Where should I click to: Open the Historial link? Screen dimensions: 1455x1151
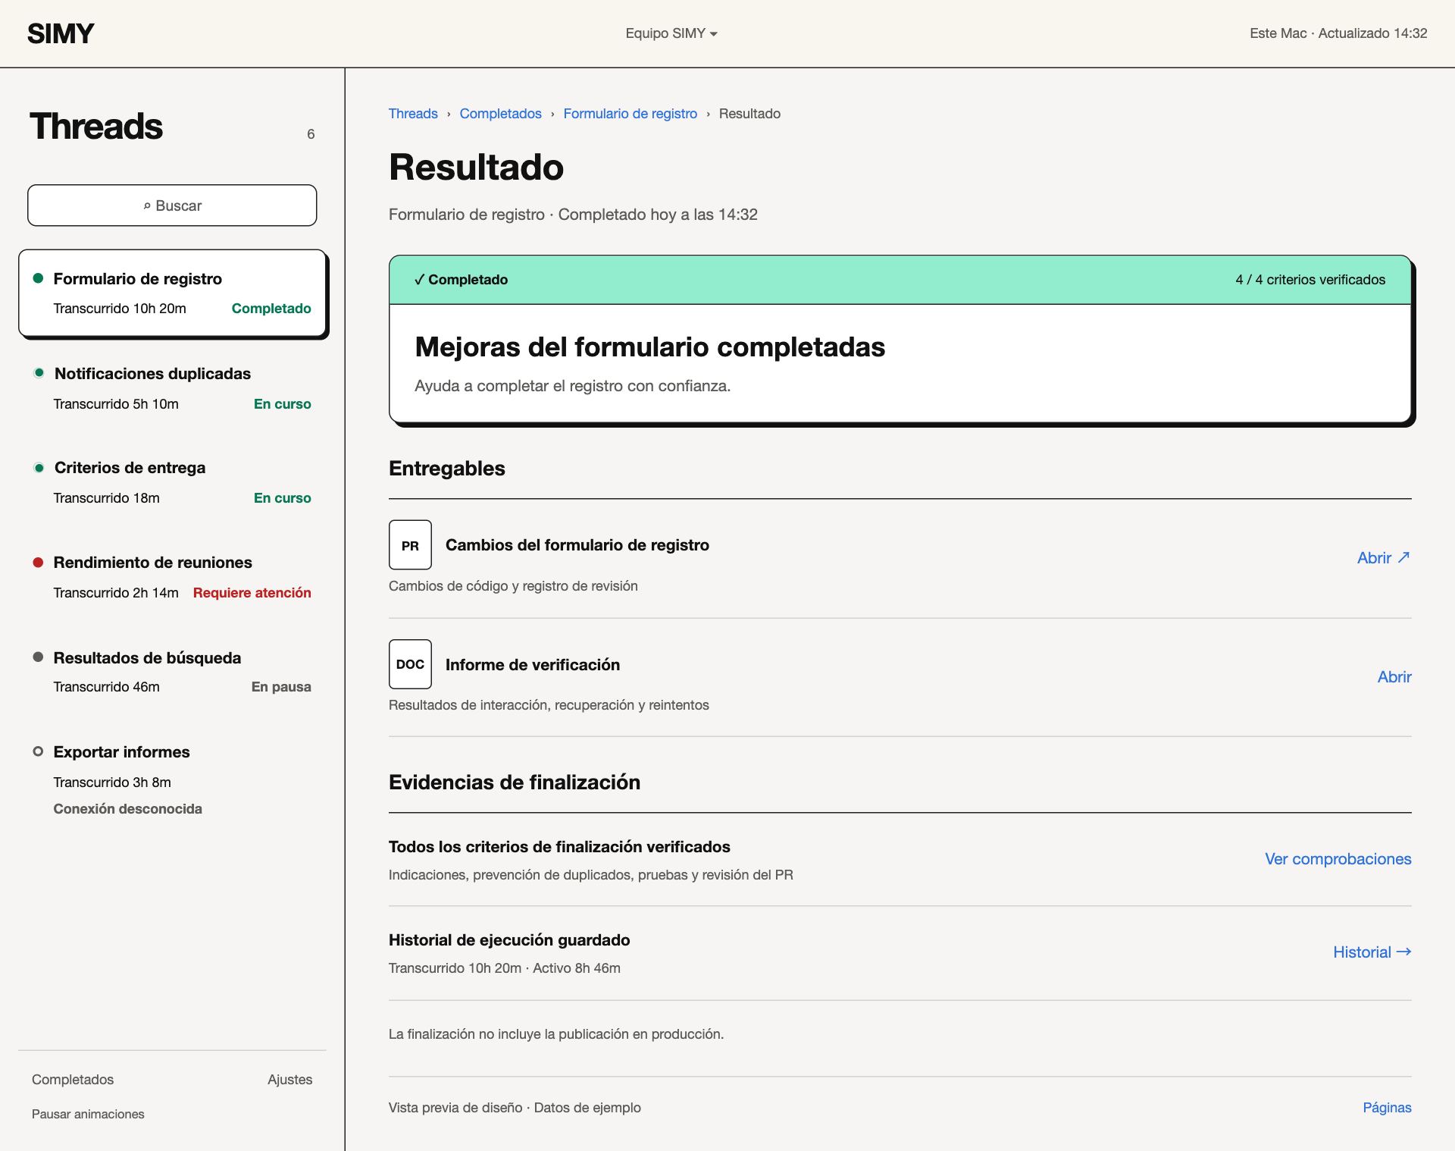(1372, 952)
